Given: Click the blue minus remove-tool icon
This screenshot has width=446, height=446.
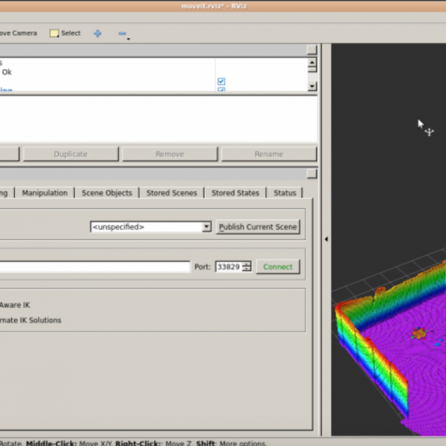Looking at the screenshot, I should 122,33.
